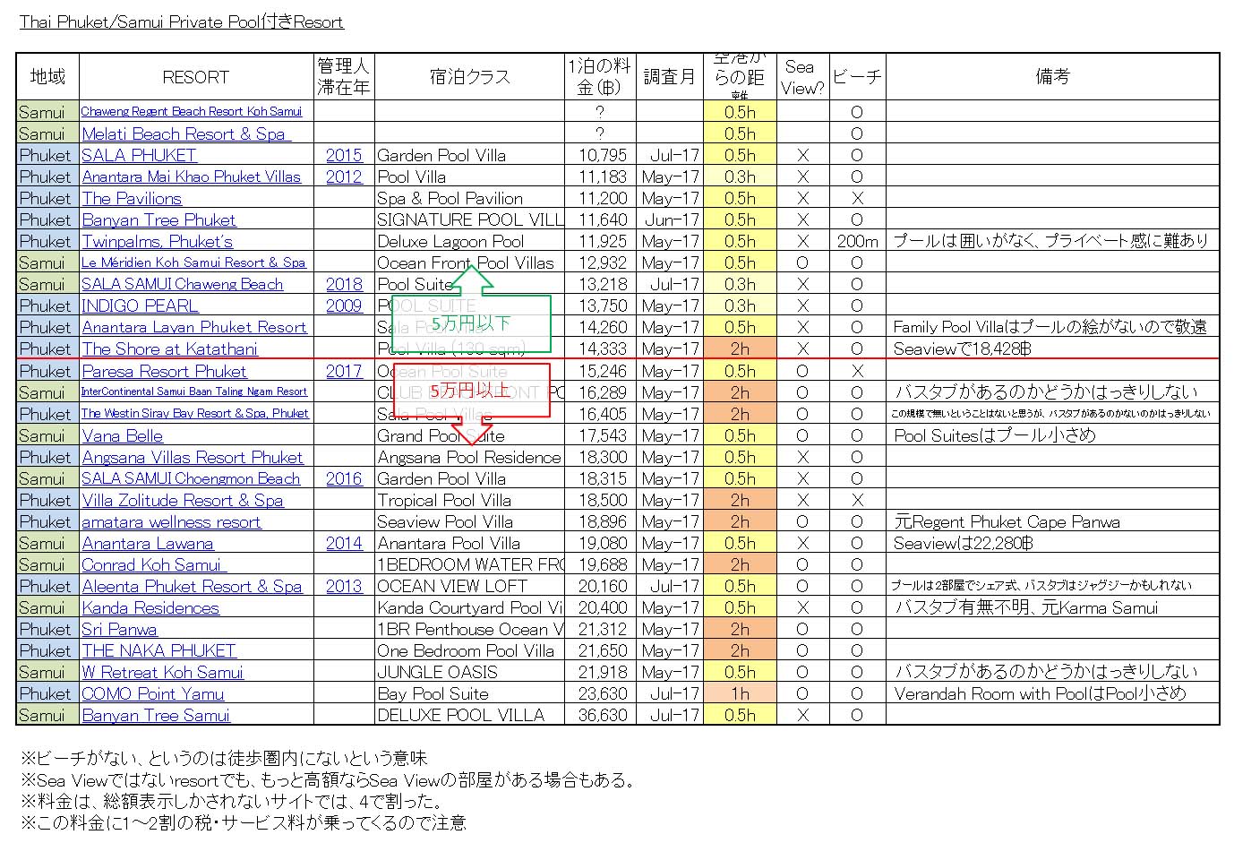The image size is (1234, 843).
Task: Open the Banyan Tree Phuket link
Action: 159,219
